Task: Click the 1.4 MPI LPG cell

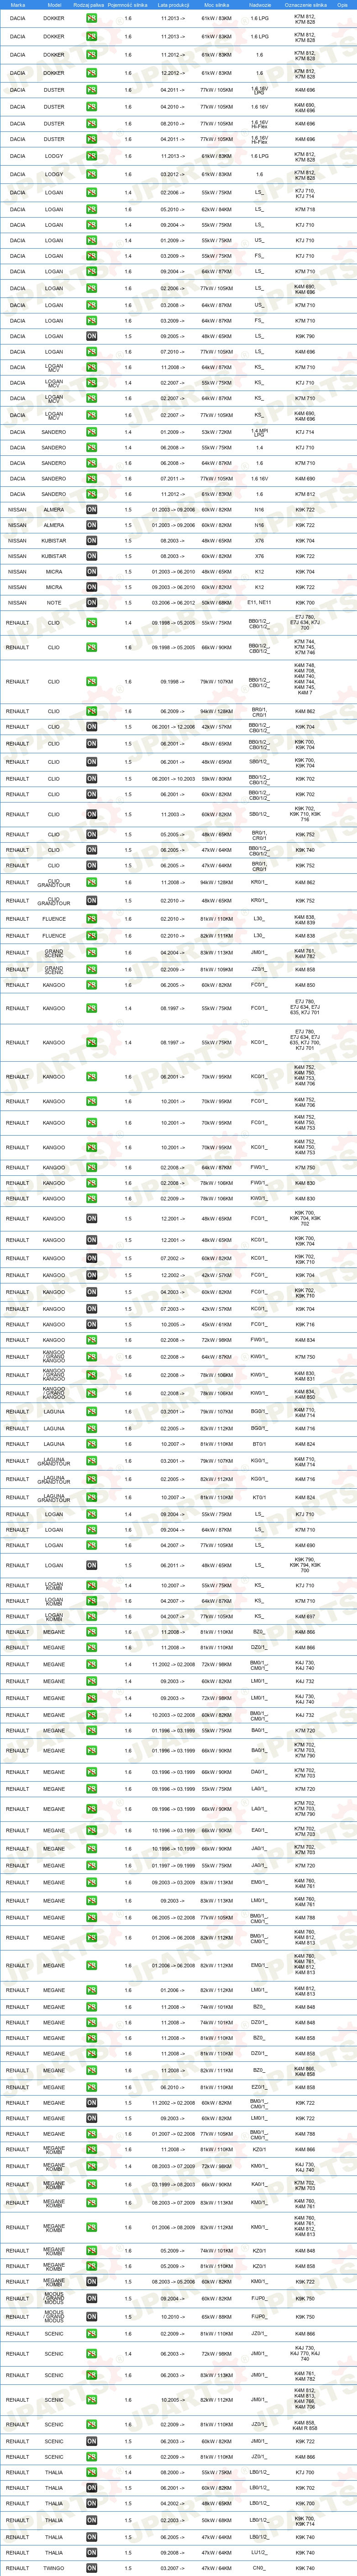Action: [x=259, y=432]
